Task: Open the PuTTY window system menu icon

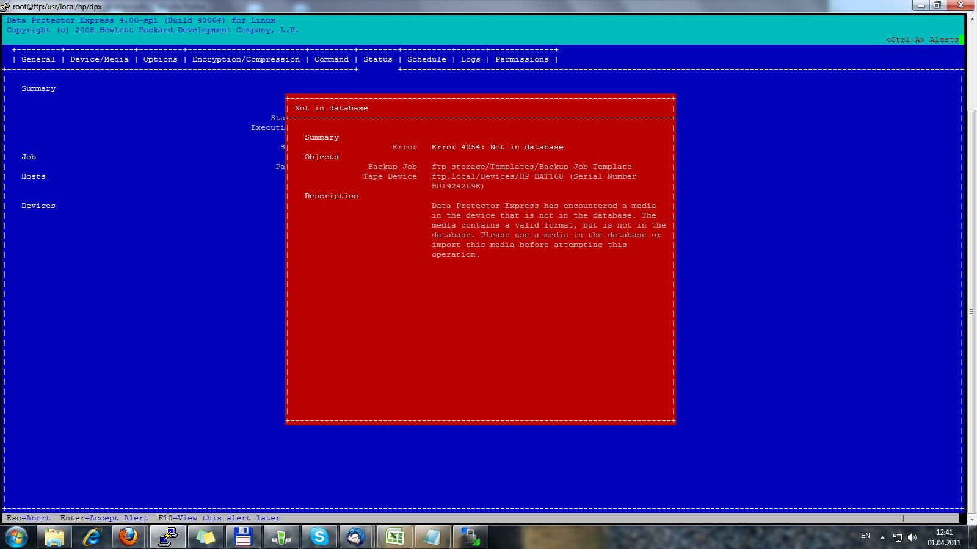Action: click(x=5, y=6)
